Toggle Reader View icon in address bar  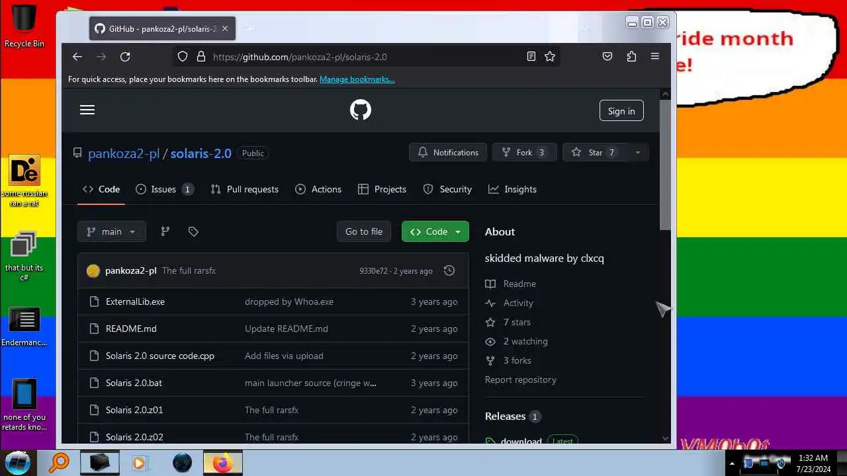point(531,57)
